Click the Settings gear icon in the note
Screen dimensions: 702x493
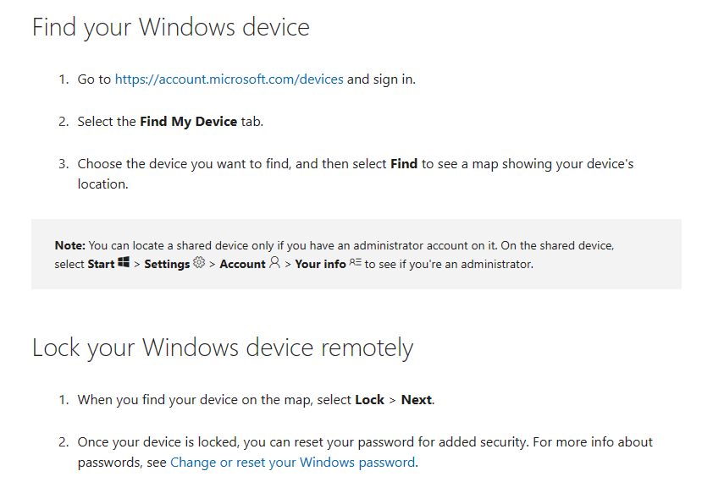[199, 263]
